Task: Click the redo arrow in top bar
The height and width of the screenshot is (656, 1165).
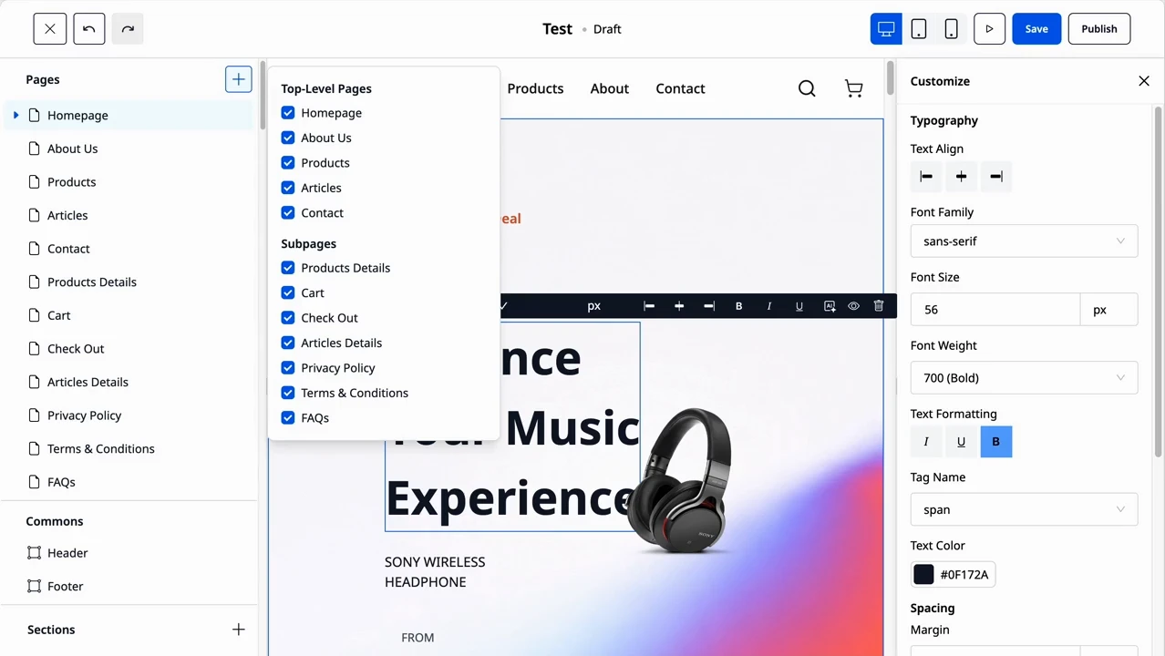Action: tap(128, 29)
